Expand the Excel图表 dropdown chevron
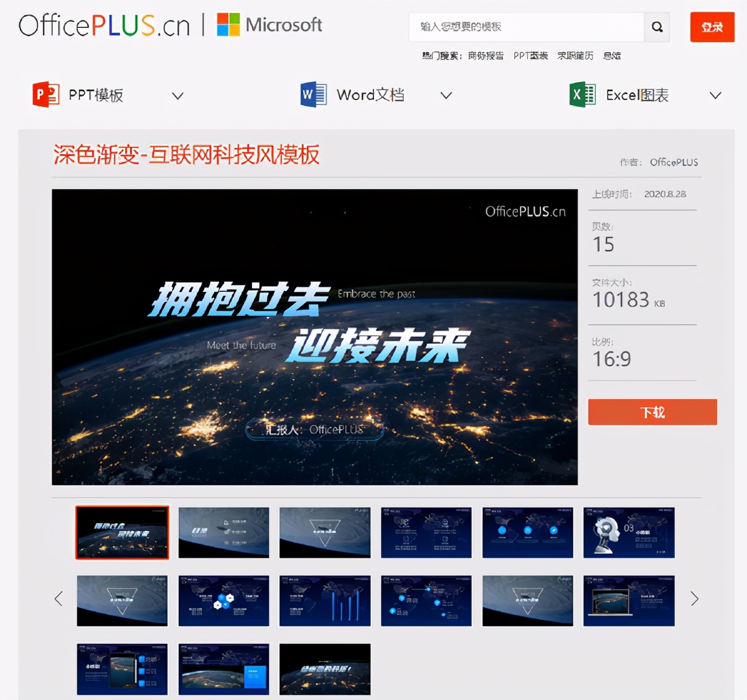Image resolution: width=747 pixels, height=700 pixels. coord(715,96)
